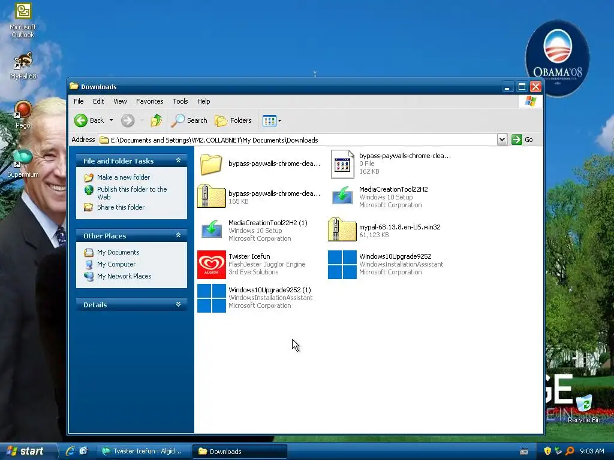Launch Internet Explorer from Quick Launch

click(71, 451)
